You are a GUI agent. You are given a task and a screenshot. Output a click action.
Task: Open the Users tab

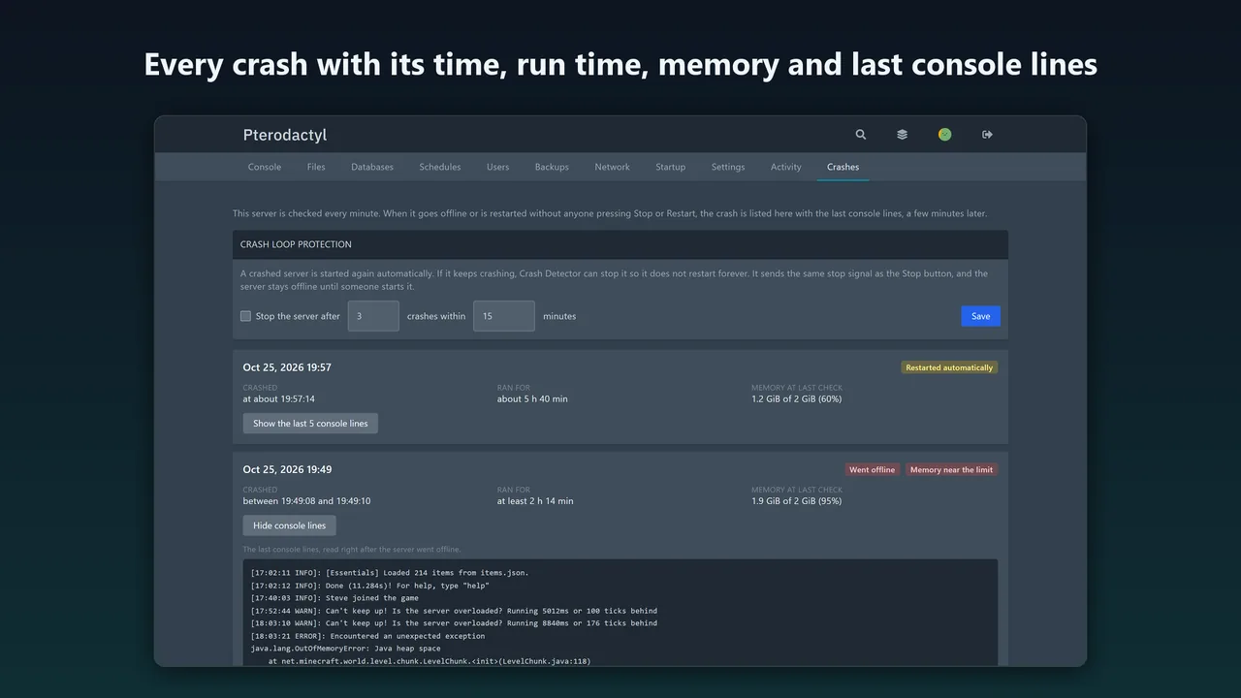click(497, 167)
